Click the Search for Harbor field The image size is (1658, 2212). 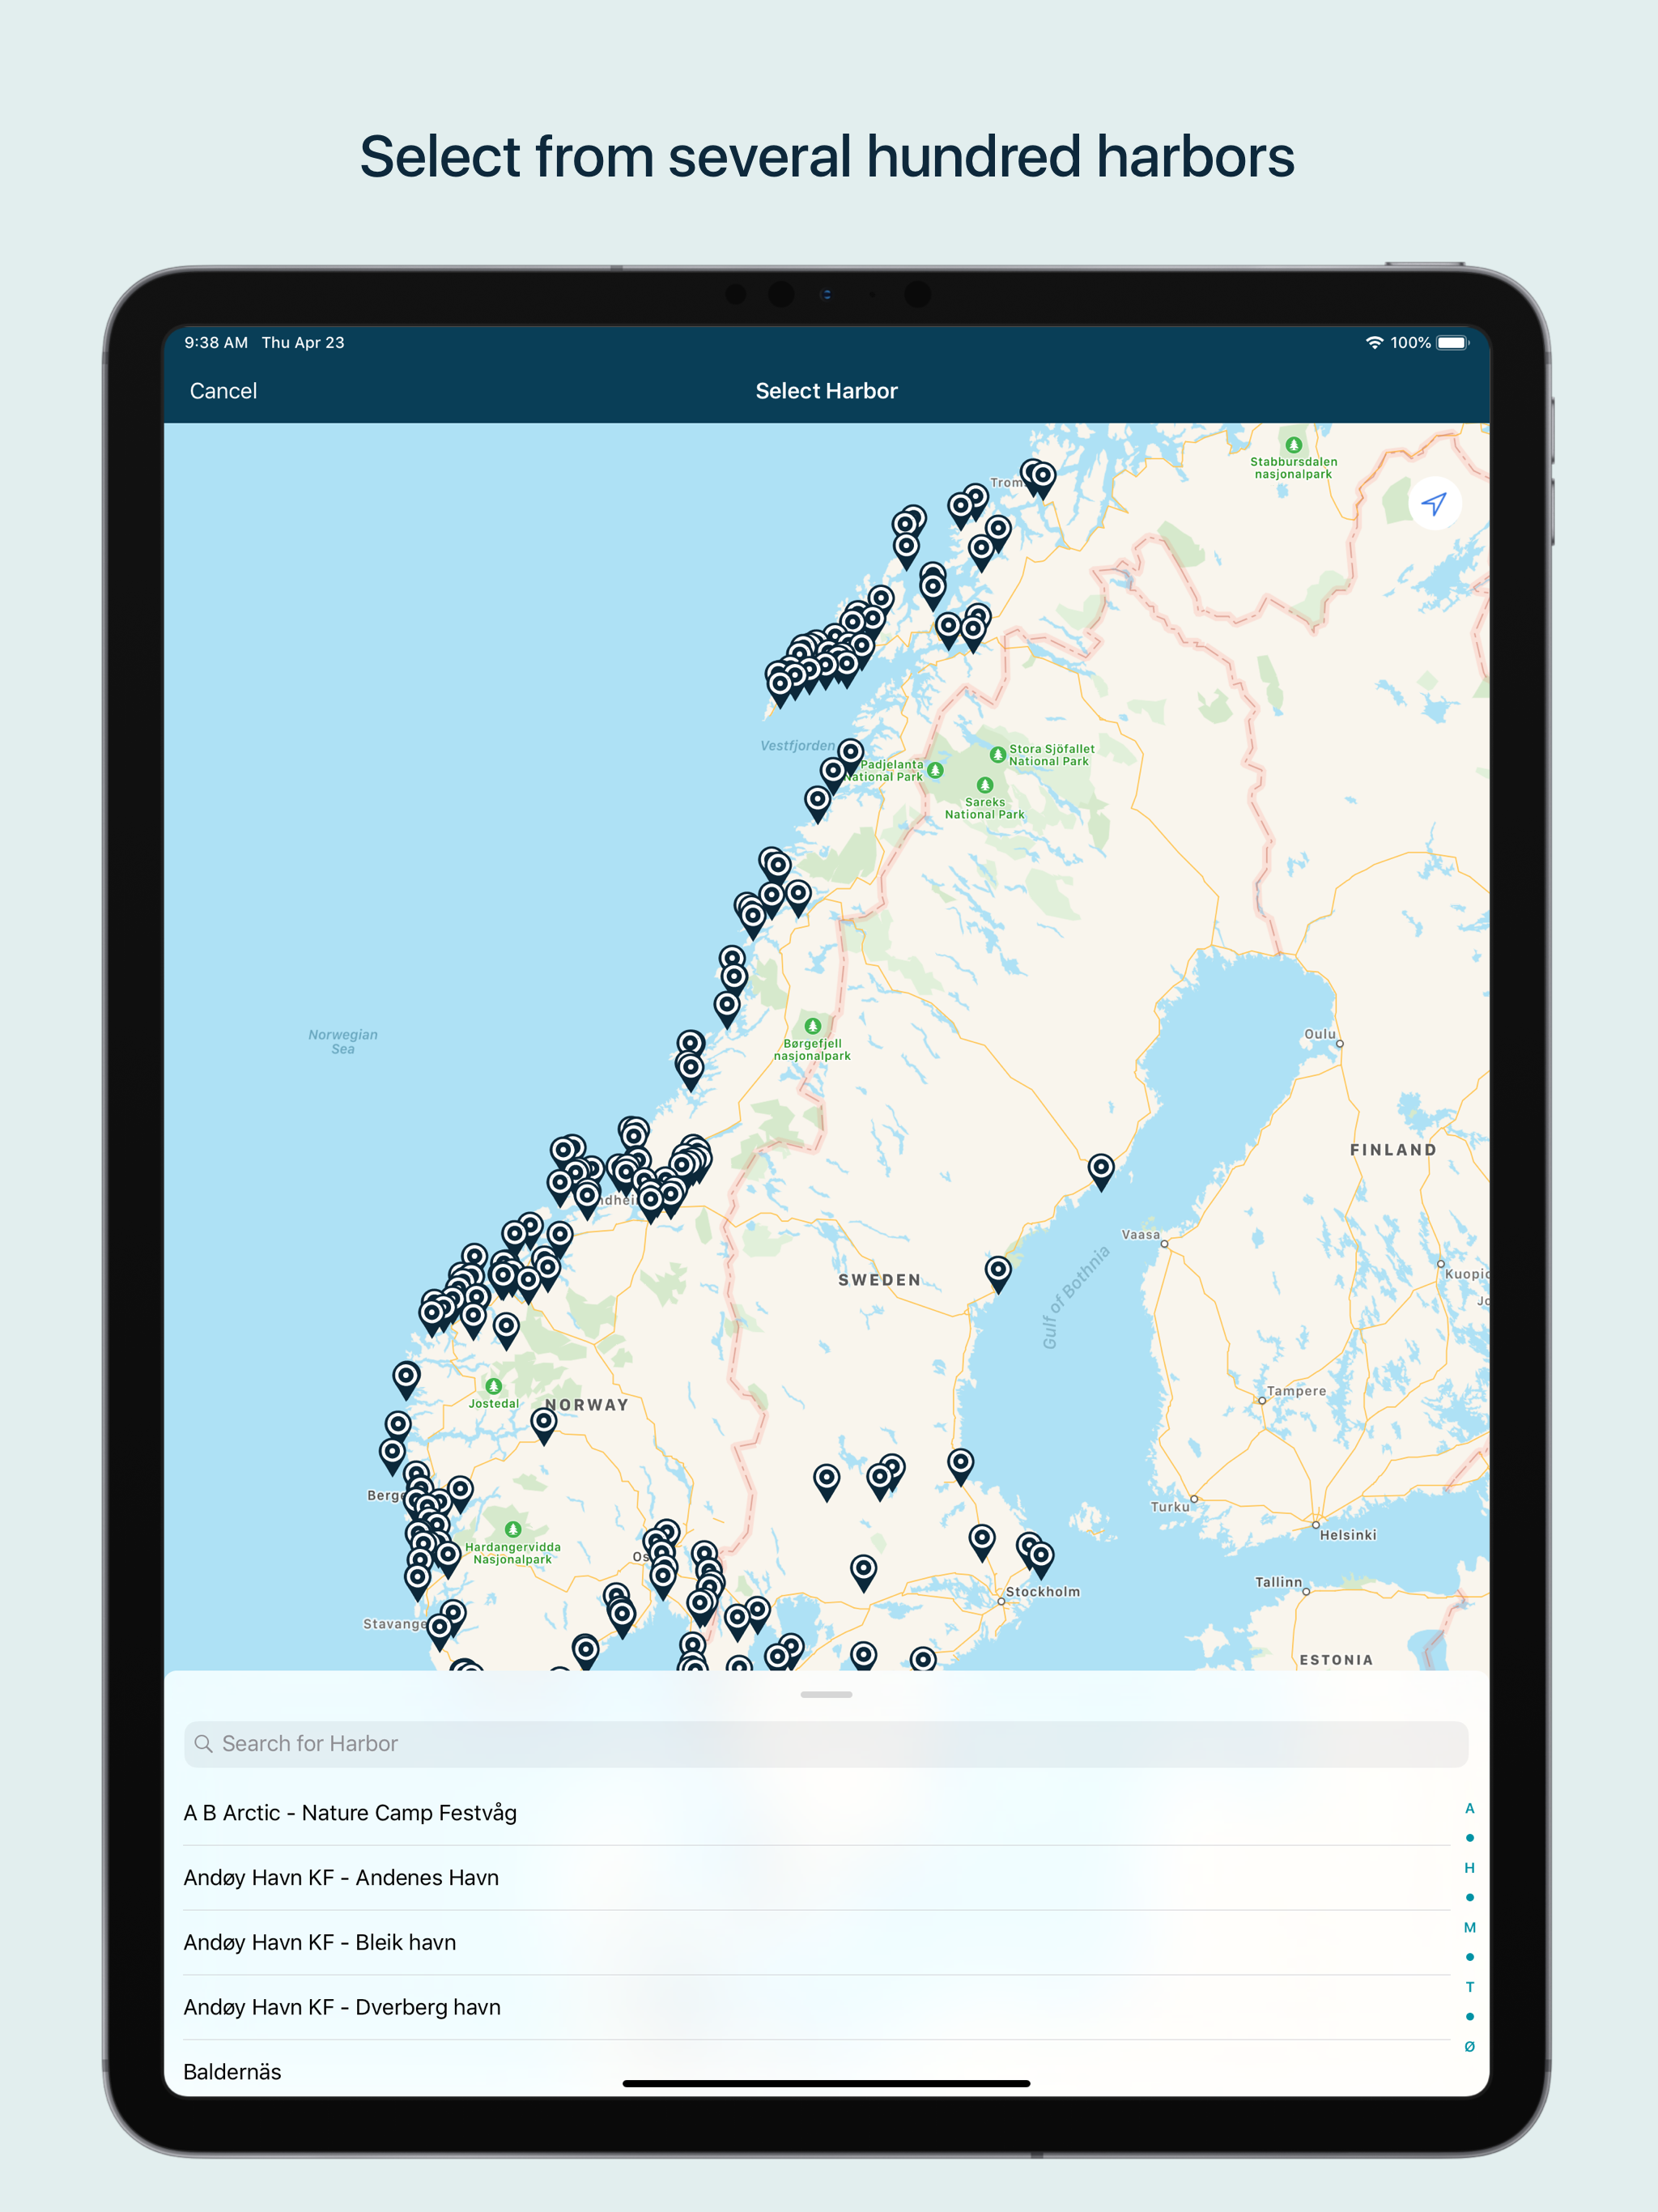[x=826, y=1743]
